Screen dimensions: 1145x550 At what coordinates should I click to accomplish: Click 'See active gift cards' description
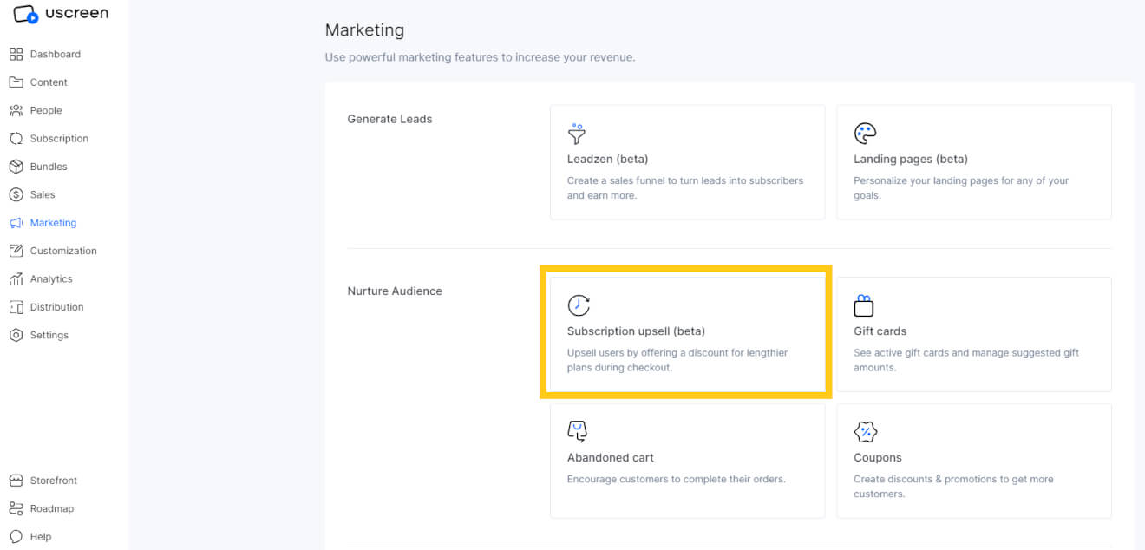tap(966, 360)
